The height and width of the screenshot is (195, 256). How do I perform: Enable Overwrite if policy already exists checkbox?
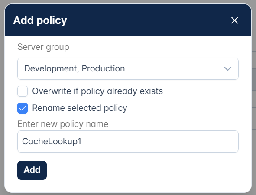23,91
